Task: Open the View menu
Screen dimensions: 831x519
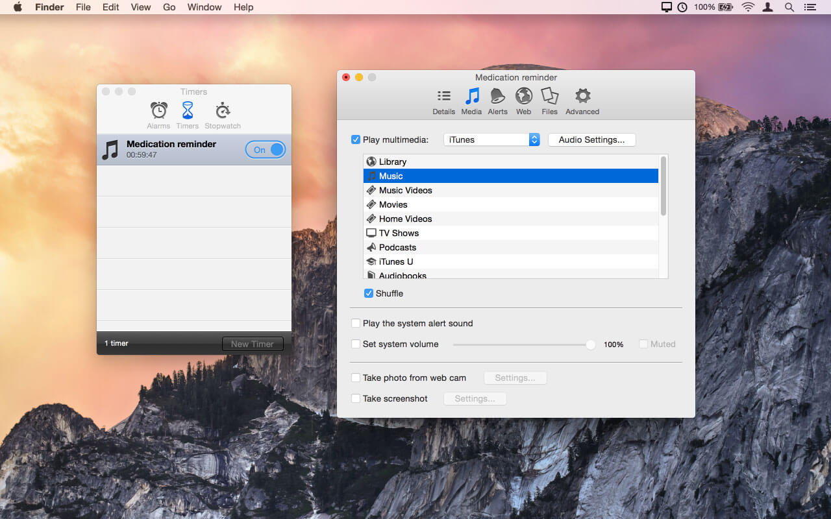Action: 141,7
